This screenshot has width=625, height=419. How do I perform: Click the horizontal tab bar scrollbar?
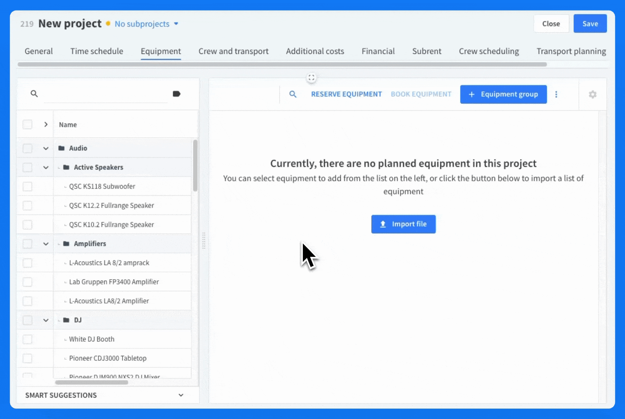[282, 64]
